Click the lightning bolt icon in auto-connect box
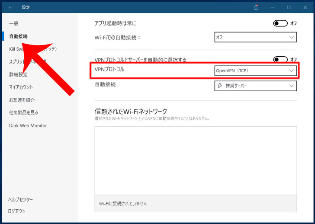 [x=220, y=86]
